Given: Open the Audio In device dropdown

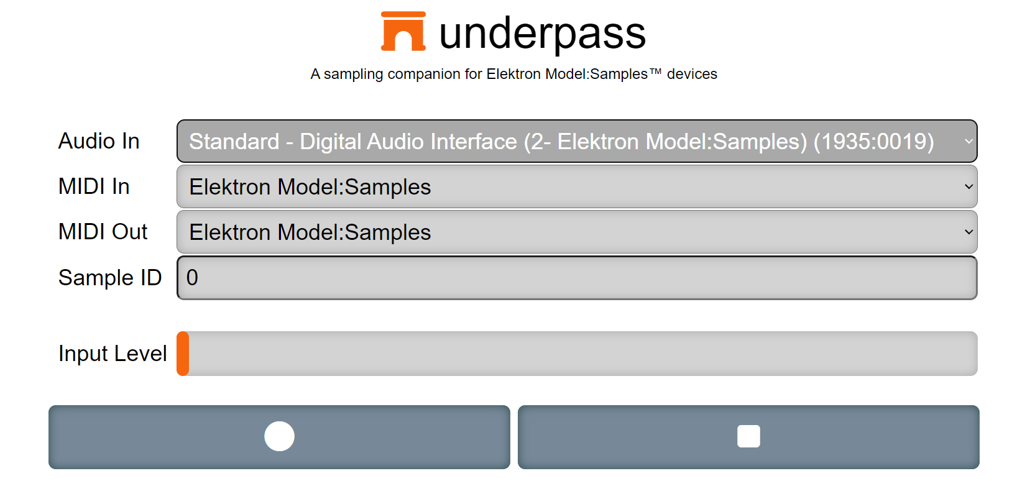Looking at the screenshot, I should [577, 141].
